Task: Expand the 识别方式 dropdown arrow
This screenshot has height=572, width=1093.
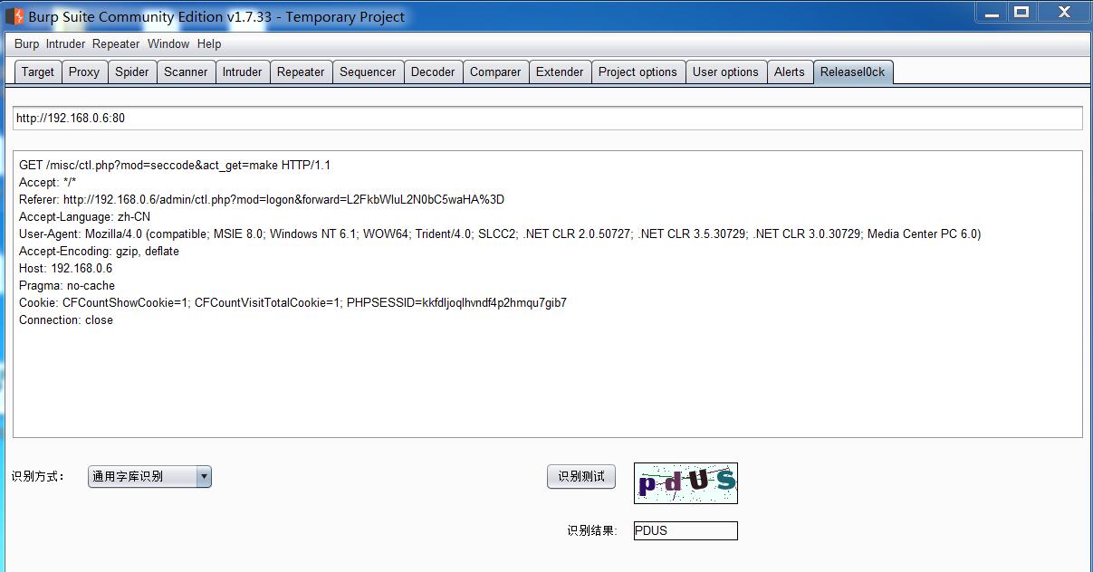Action: [204, 476]
